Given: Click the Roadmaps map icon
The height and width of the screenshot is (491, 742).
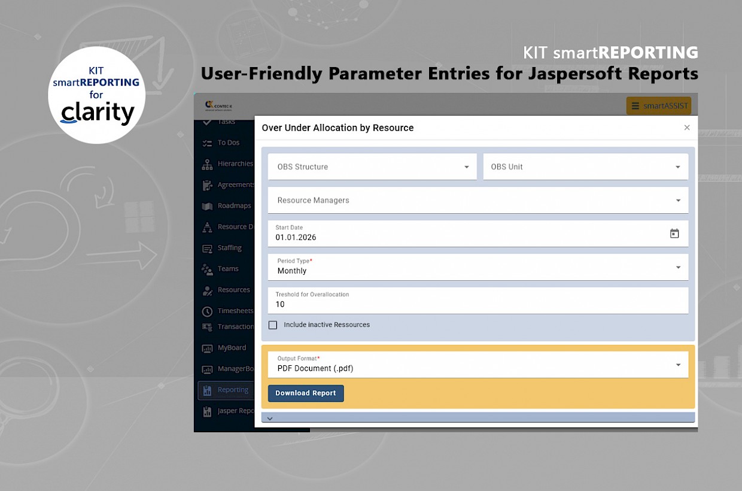Looking at the screenshot, I should (207, 206).
